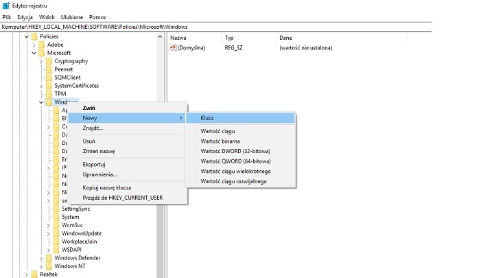Click the REG_SZ type cell
This screenshot has height=278, width=494.
(233, 48)
